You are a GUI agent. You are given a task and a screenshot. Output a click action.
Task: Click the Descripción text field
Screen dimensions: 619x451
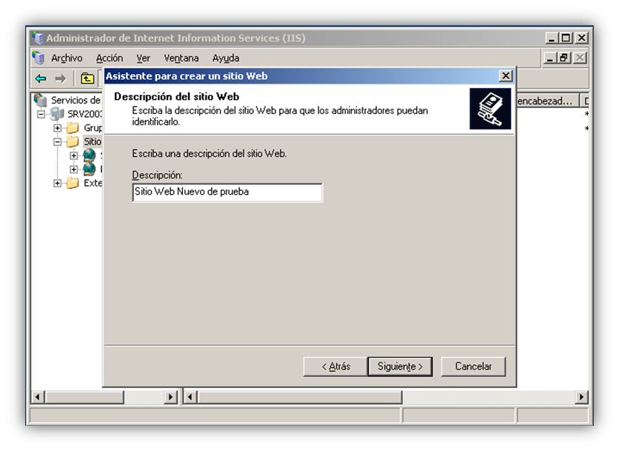click(227, 192)
